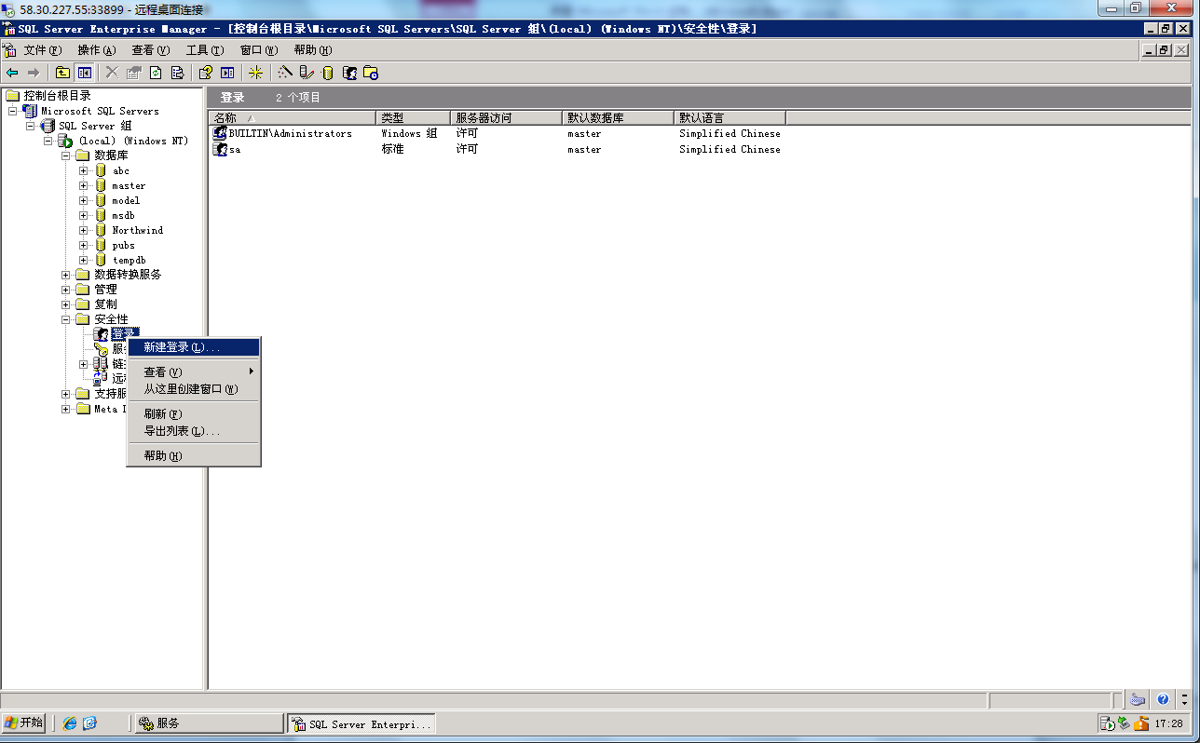Image resolution: width=1200 pixels, height=743 pixels.
Task: Open the 工具(T) menu
Action: [x=205, y=50]
